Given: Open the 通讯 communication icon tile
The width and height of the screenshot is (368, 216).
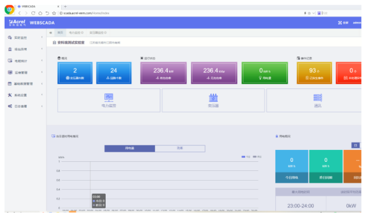Looking at the screenshot, I should point(317,100).
